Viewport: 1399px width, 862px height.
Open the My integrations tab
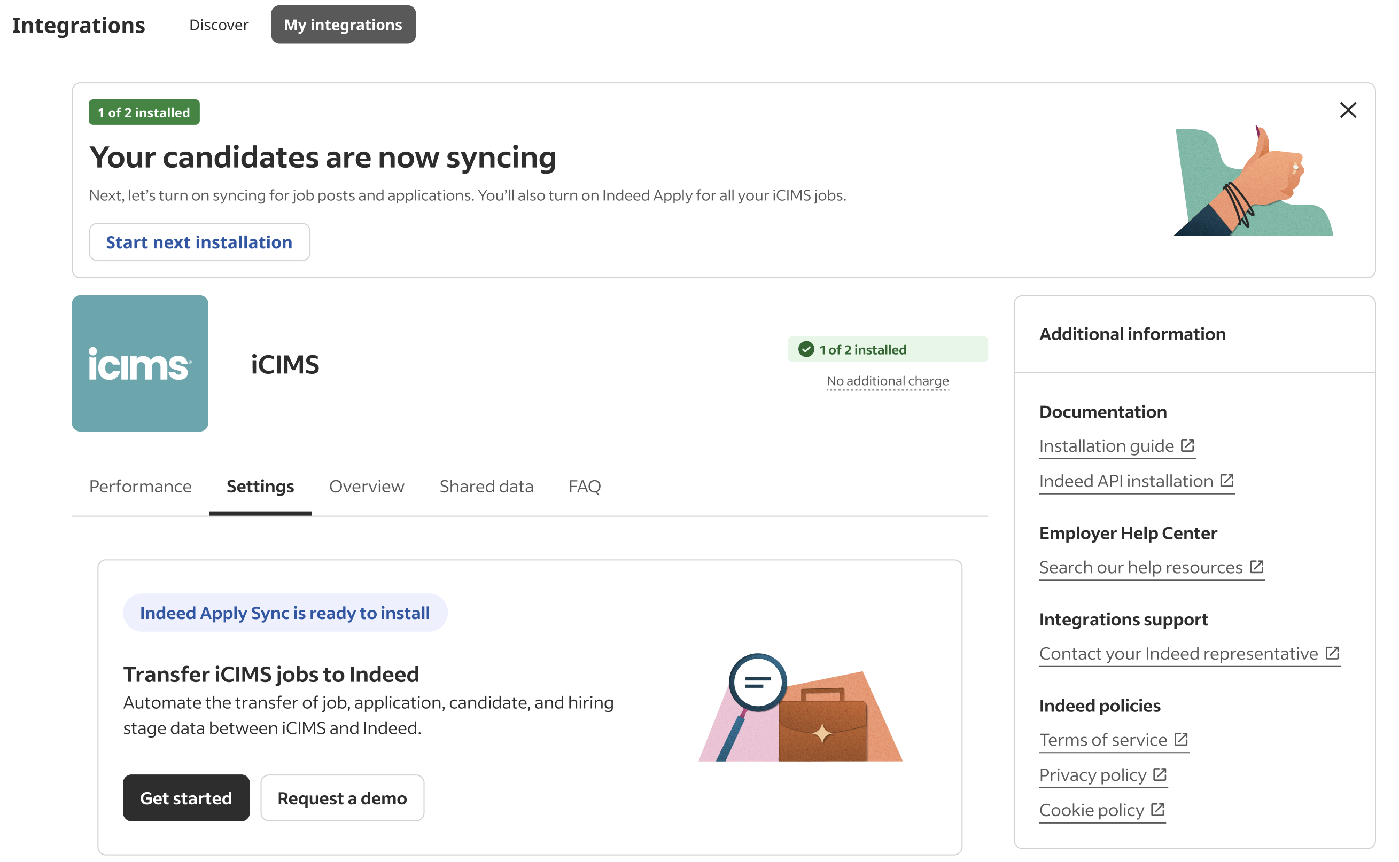[x=343, y=25]
